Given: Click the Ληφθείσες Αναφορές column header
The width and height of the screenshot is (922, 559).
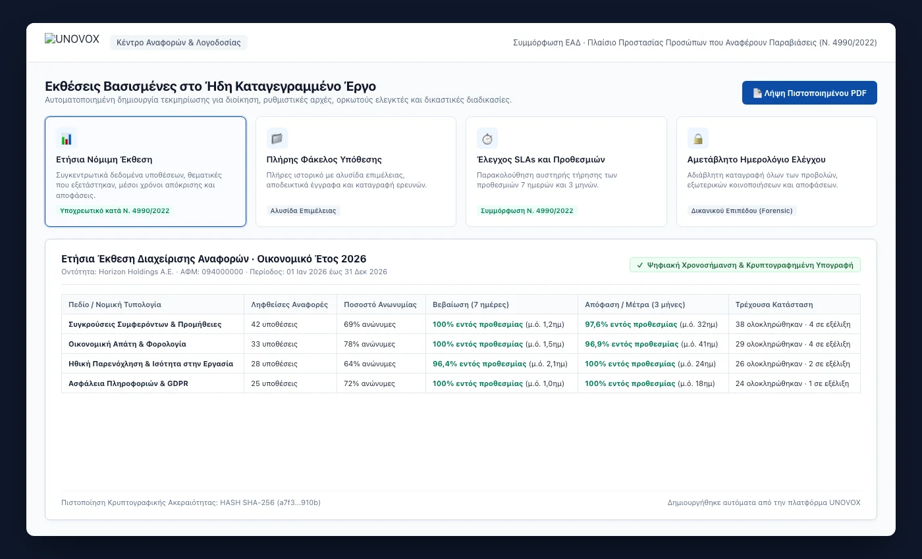Looking at the screenshot, I should pos(290,304).
